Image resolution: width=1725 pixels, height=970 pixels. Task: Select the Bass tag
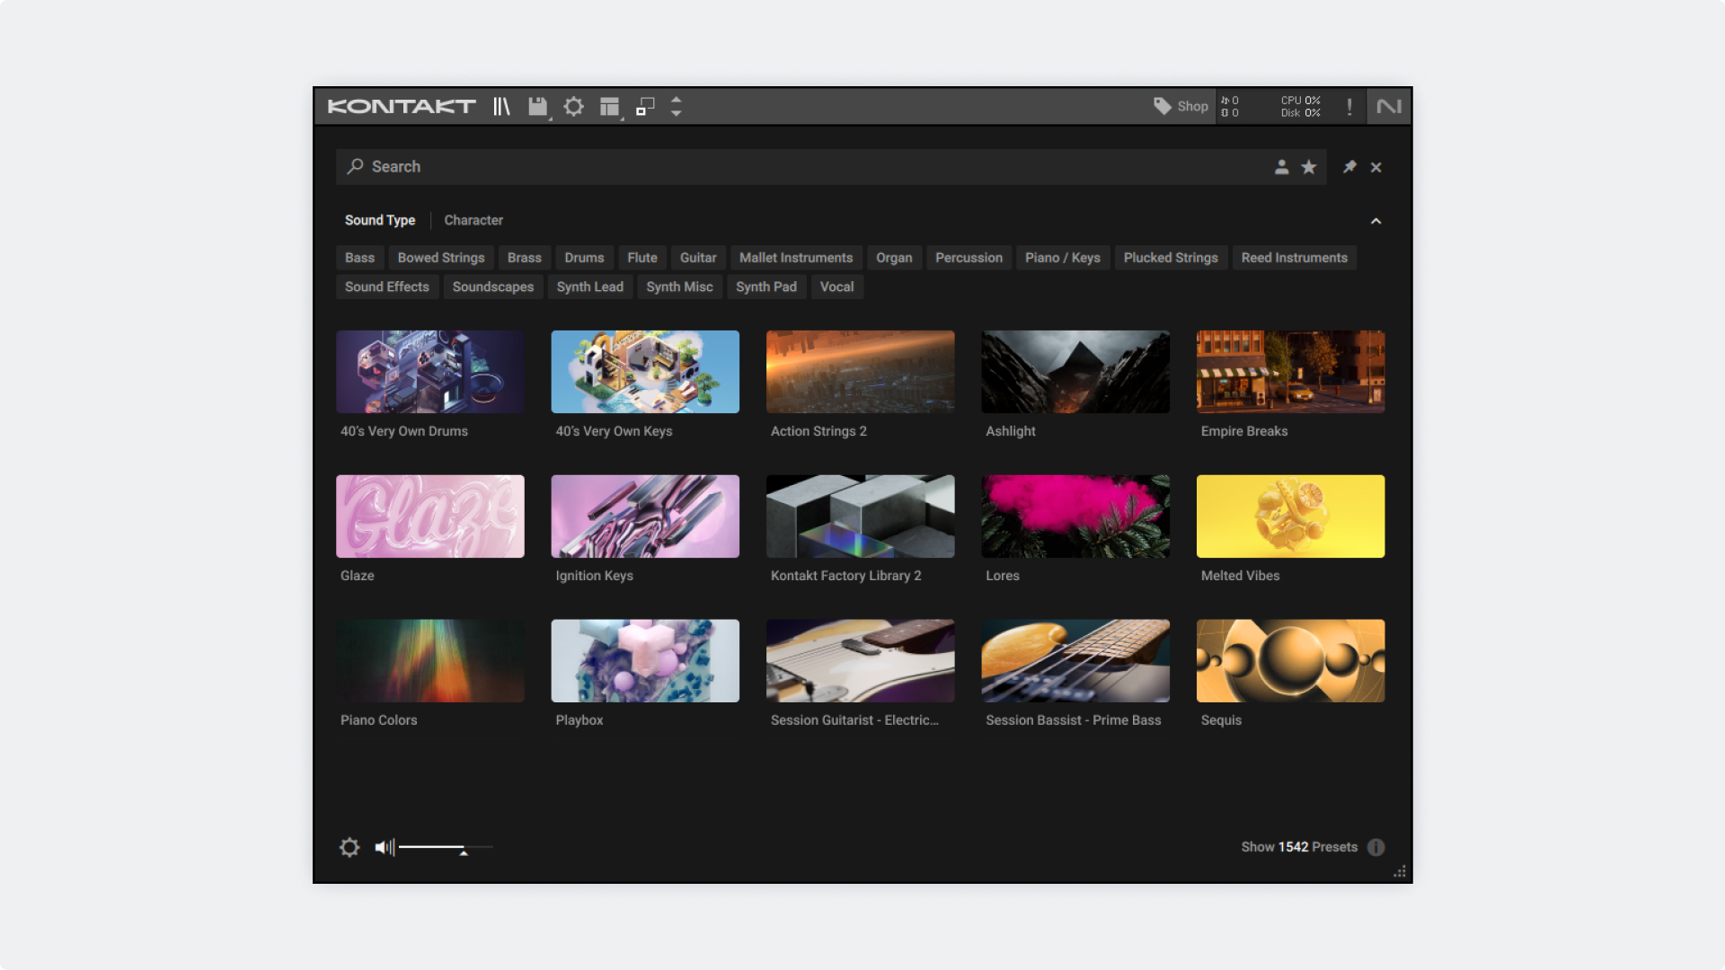[359, 258]
